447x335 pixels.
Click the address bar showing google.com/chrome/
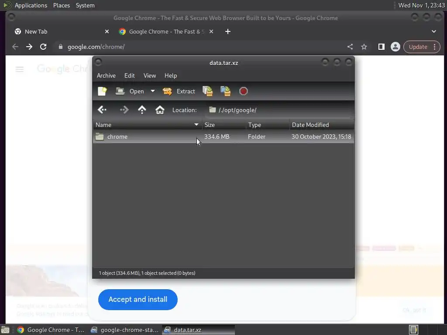pos(199,47)
